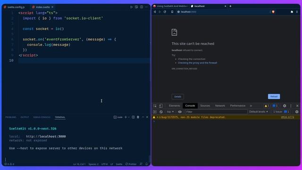This screenshot has height=170, width=302.
Task: Open the errors and warnings status indicator
Action: pos(9,164)
